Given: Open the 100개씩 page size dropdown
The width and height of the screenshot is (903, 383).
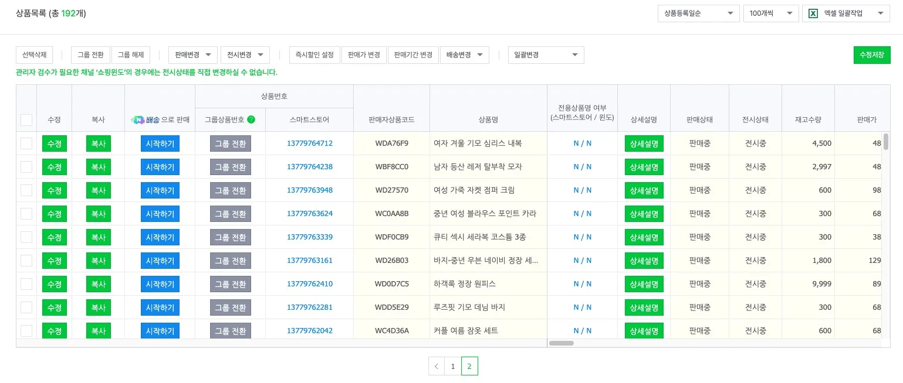Looking at the screenshot, I should [x=771, y=13].
